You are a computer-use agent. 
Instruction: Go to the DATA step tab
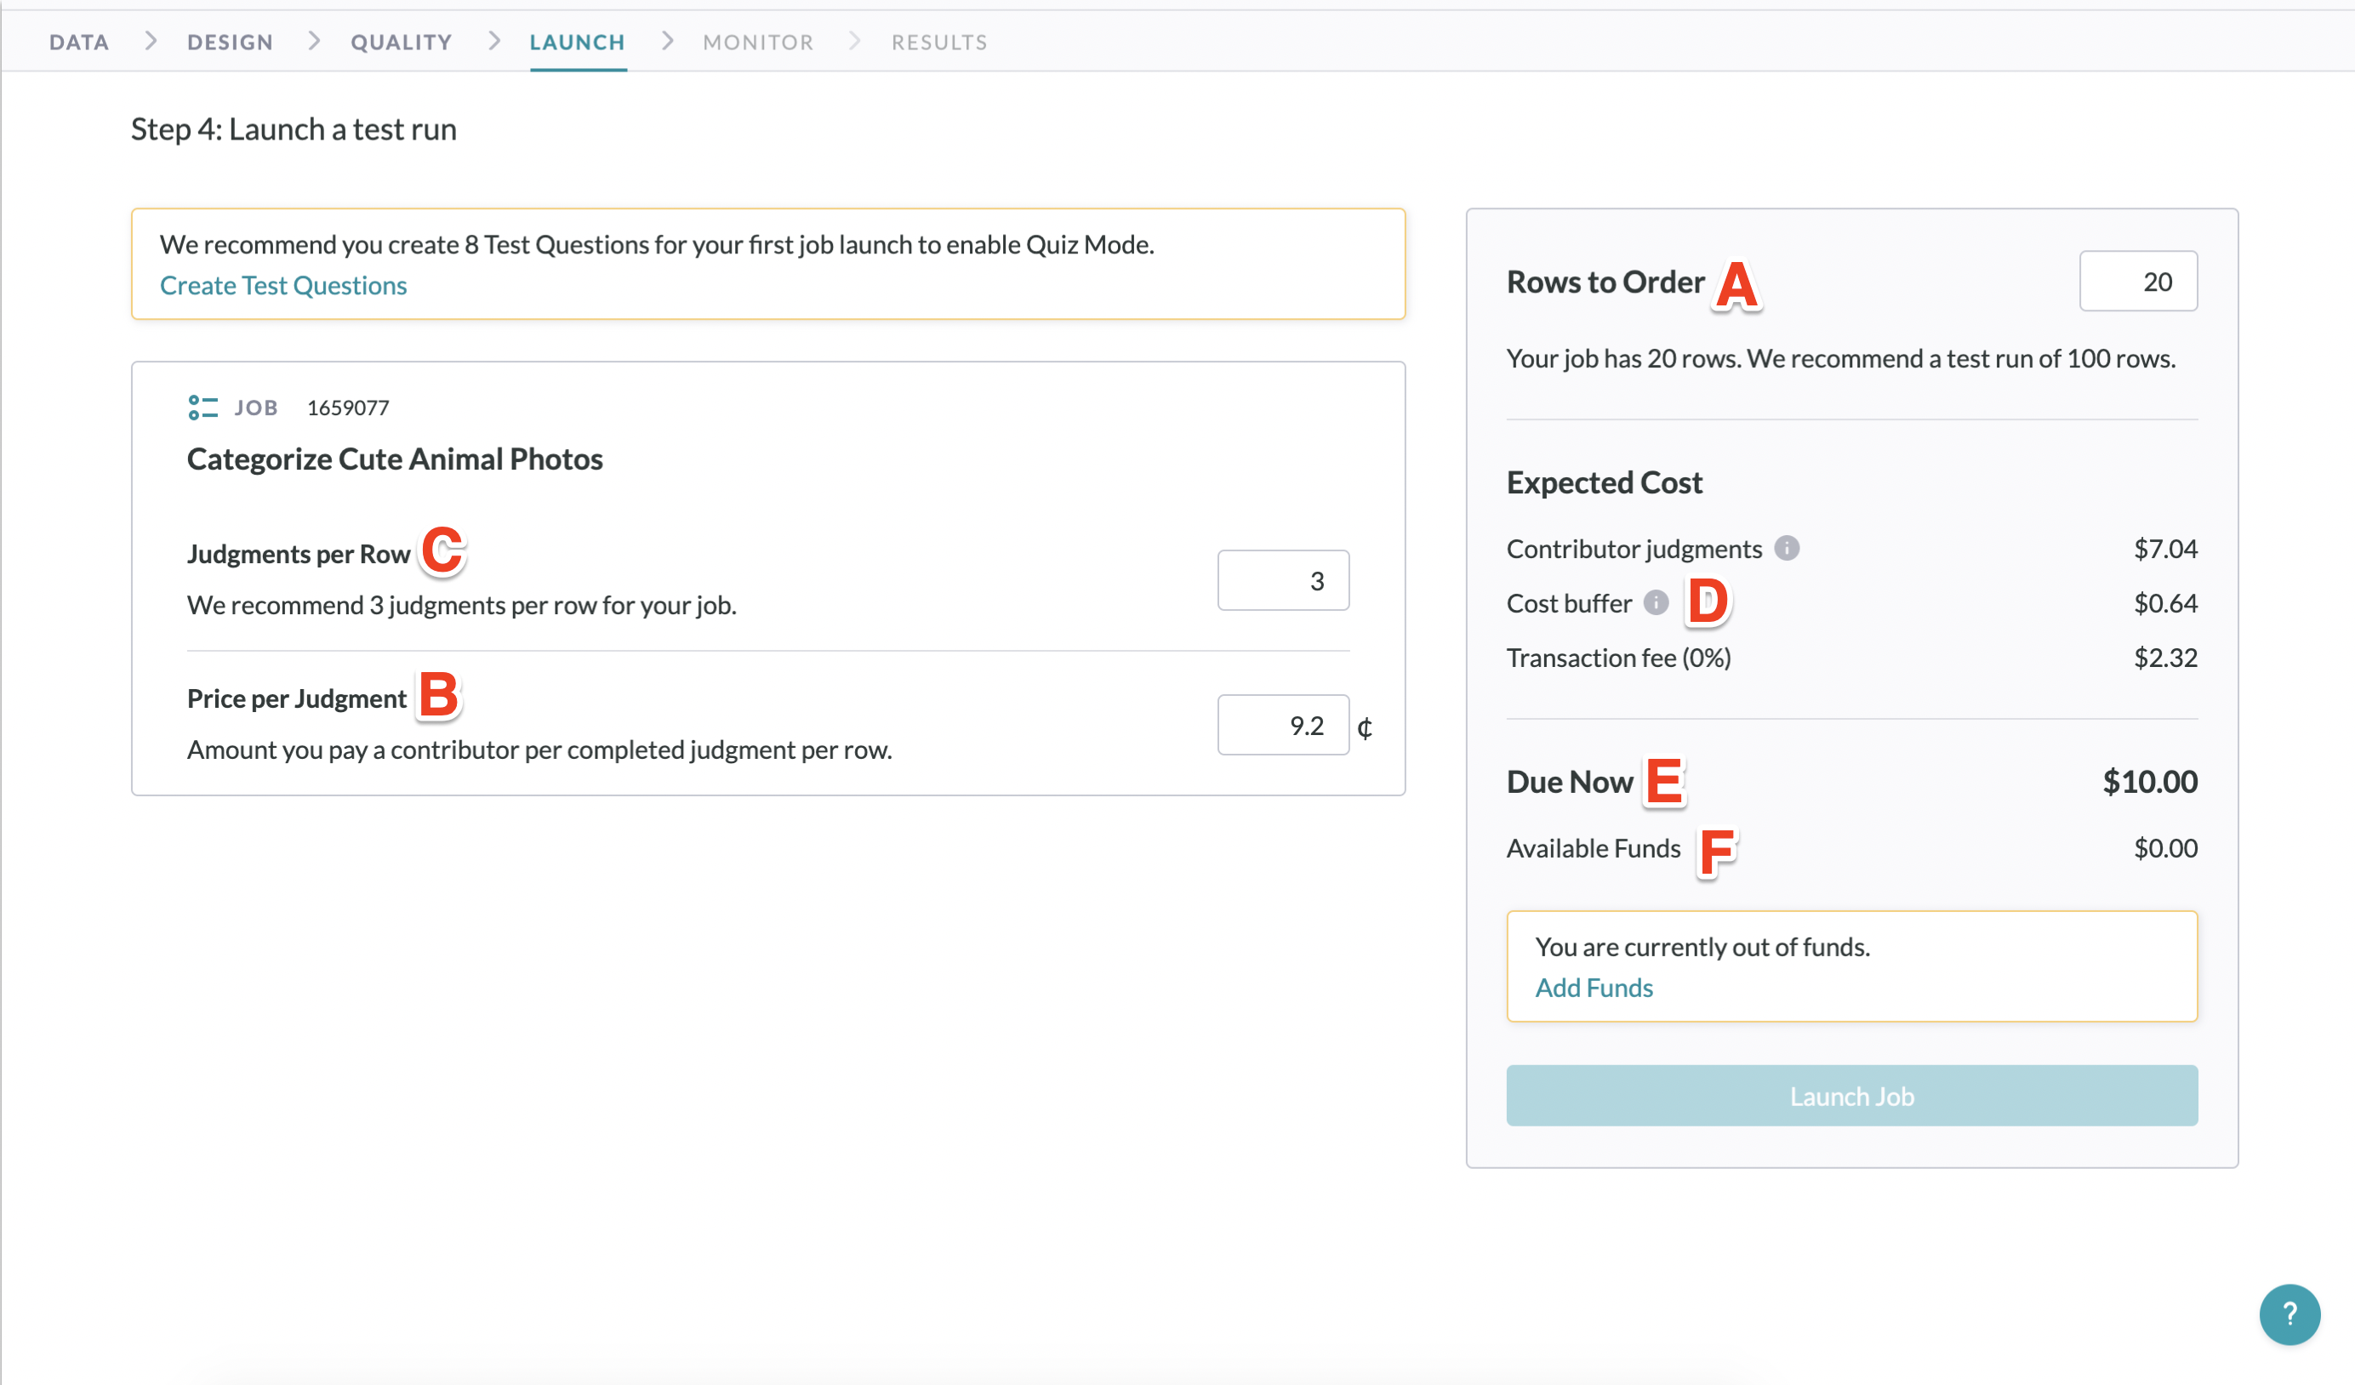[x=79, y=42]
